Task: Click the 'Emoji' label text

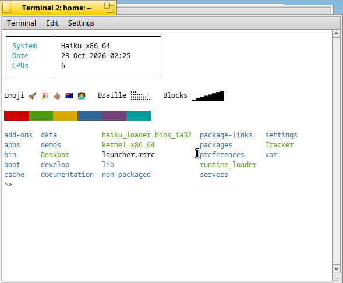Action: tap(14, 95)
